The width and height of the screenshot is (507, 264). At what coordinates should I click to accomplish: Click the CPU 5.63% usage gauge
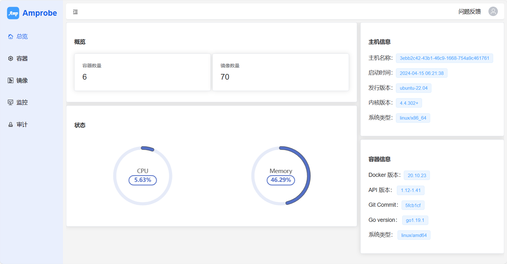tap(143, 176)
